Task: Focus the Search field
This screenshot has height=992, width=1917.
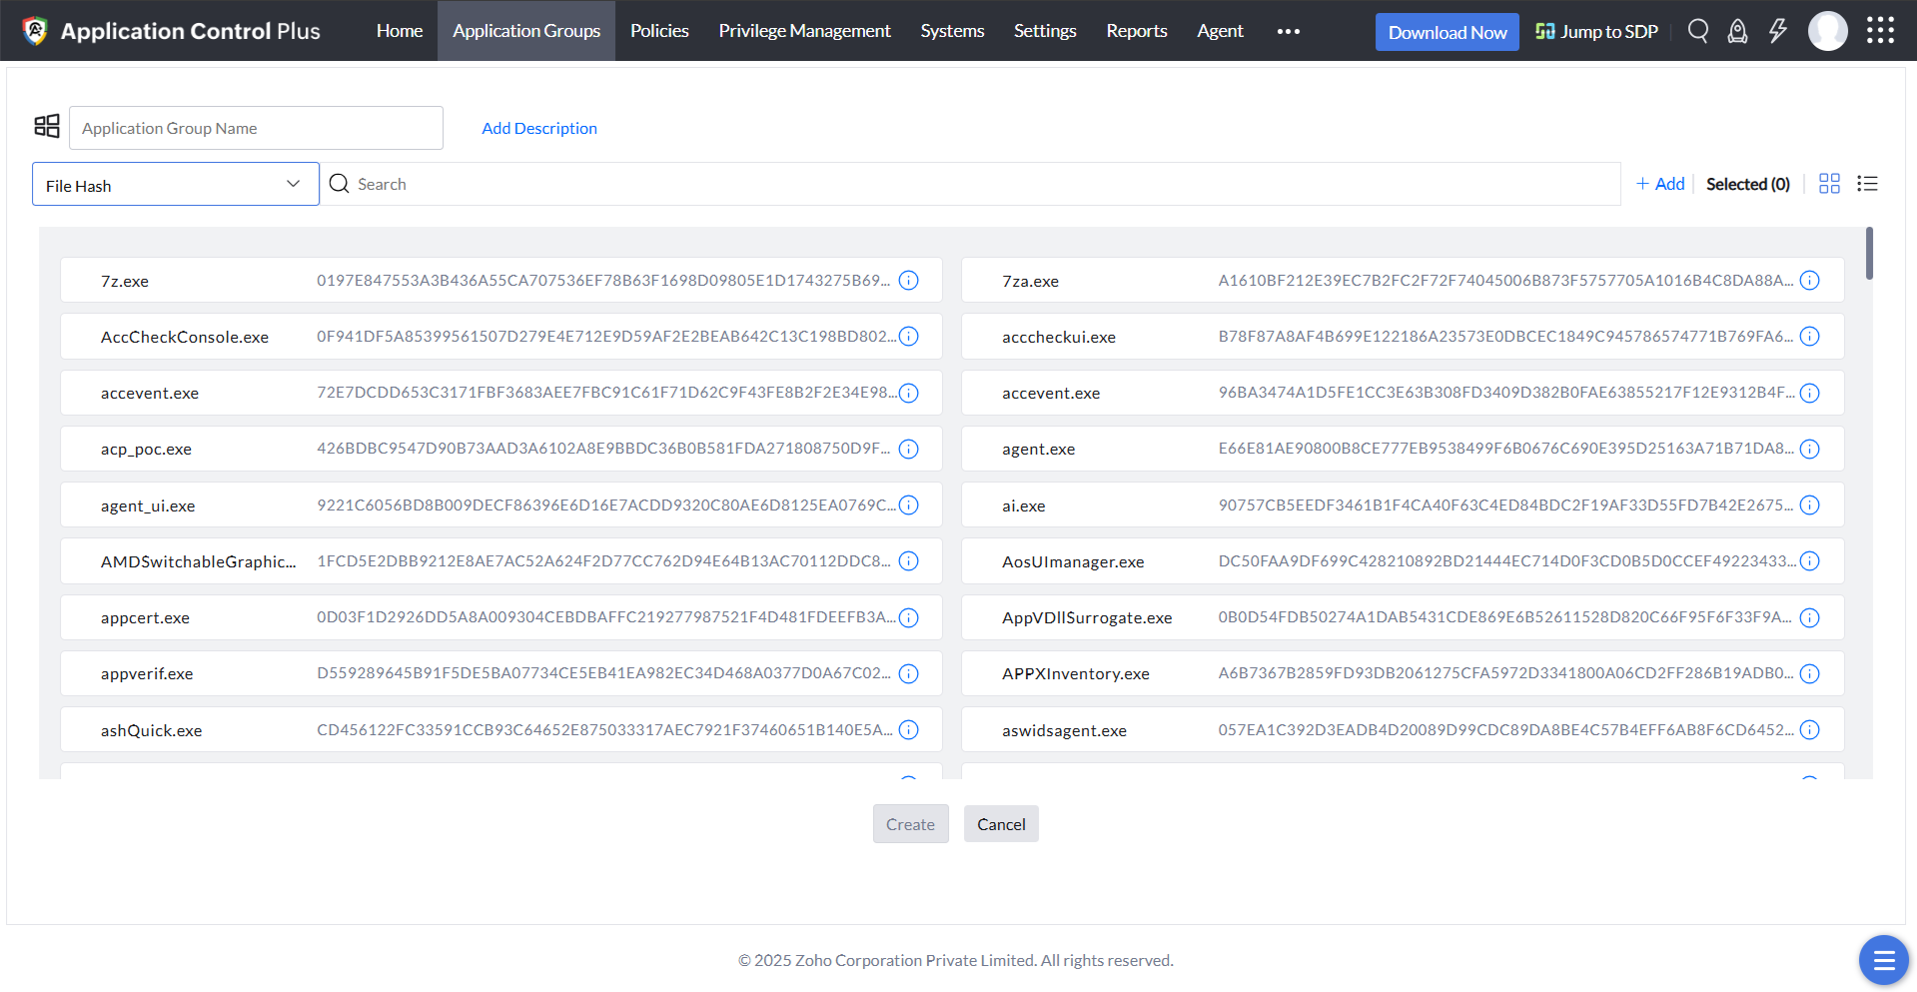Action: click(x=969, y=184)
